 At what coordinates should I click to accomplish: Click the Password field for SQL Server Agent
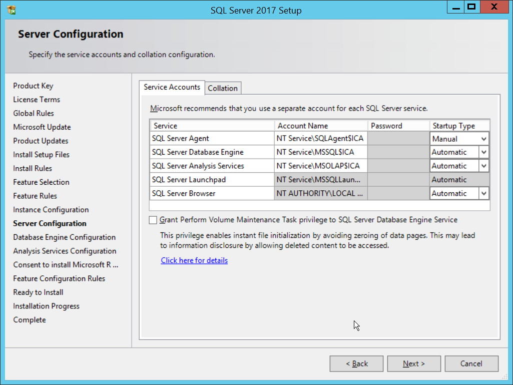tap(398, 139)
